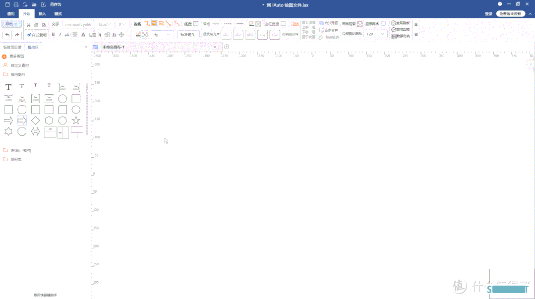
Task: Click global refresh 全局刷新 button
Action: tap(401, 23)
